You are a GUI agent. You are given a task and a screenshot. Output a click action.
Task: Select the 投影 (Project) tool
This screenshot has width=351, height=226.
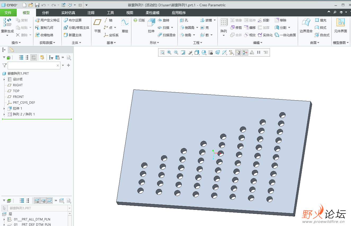point(263,20)
